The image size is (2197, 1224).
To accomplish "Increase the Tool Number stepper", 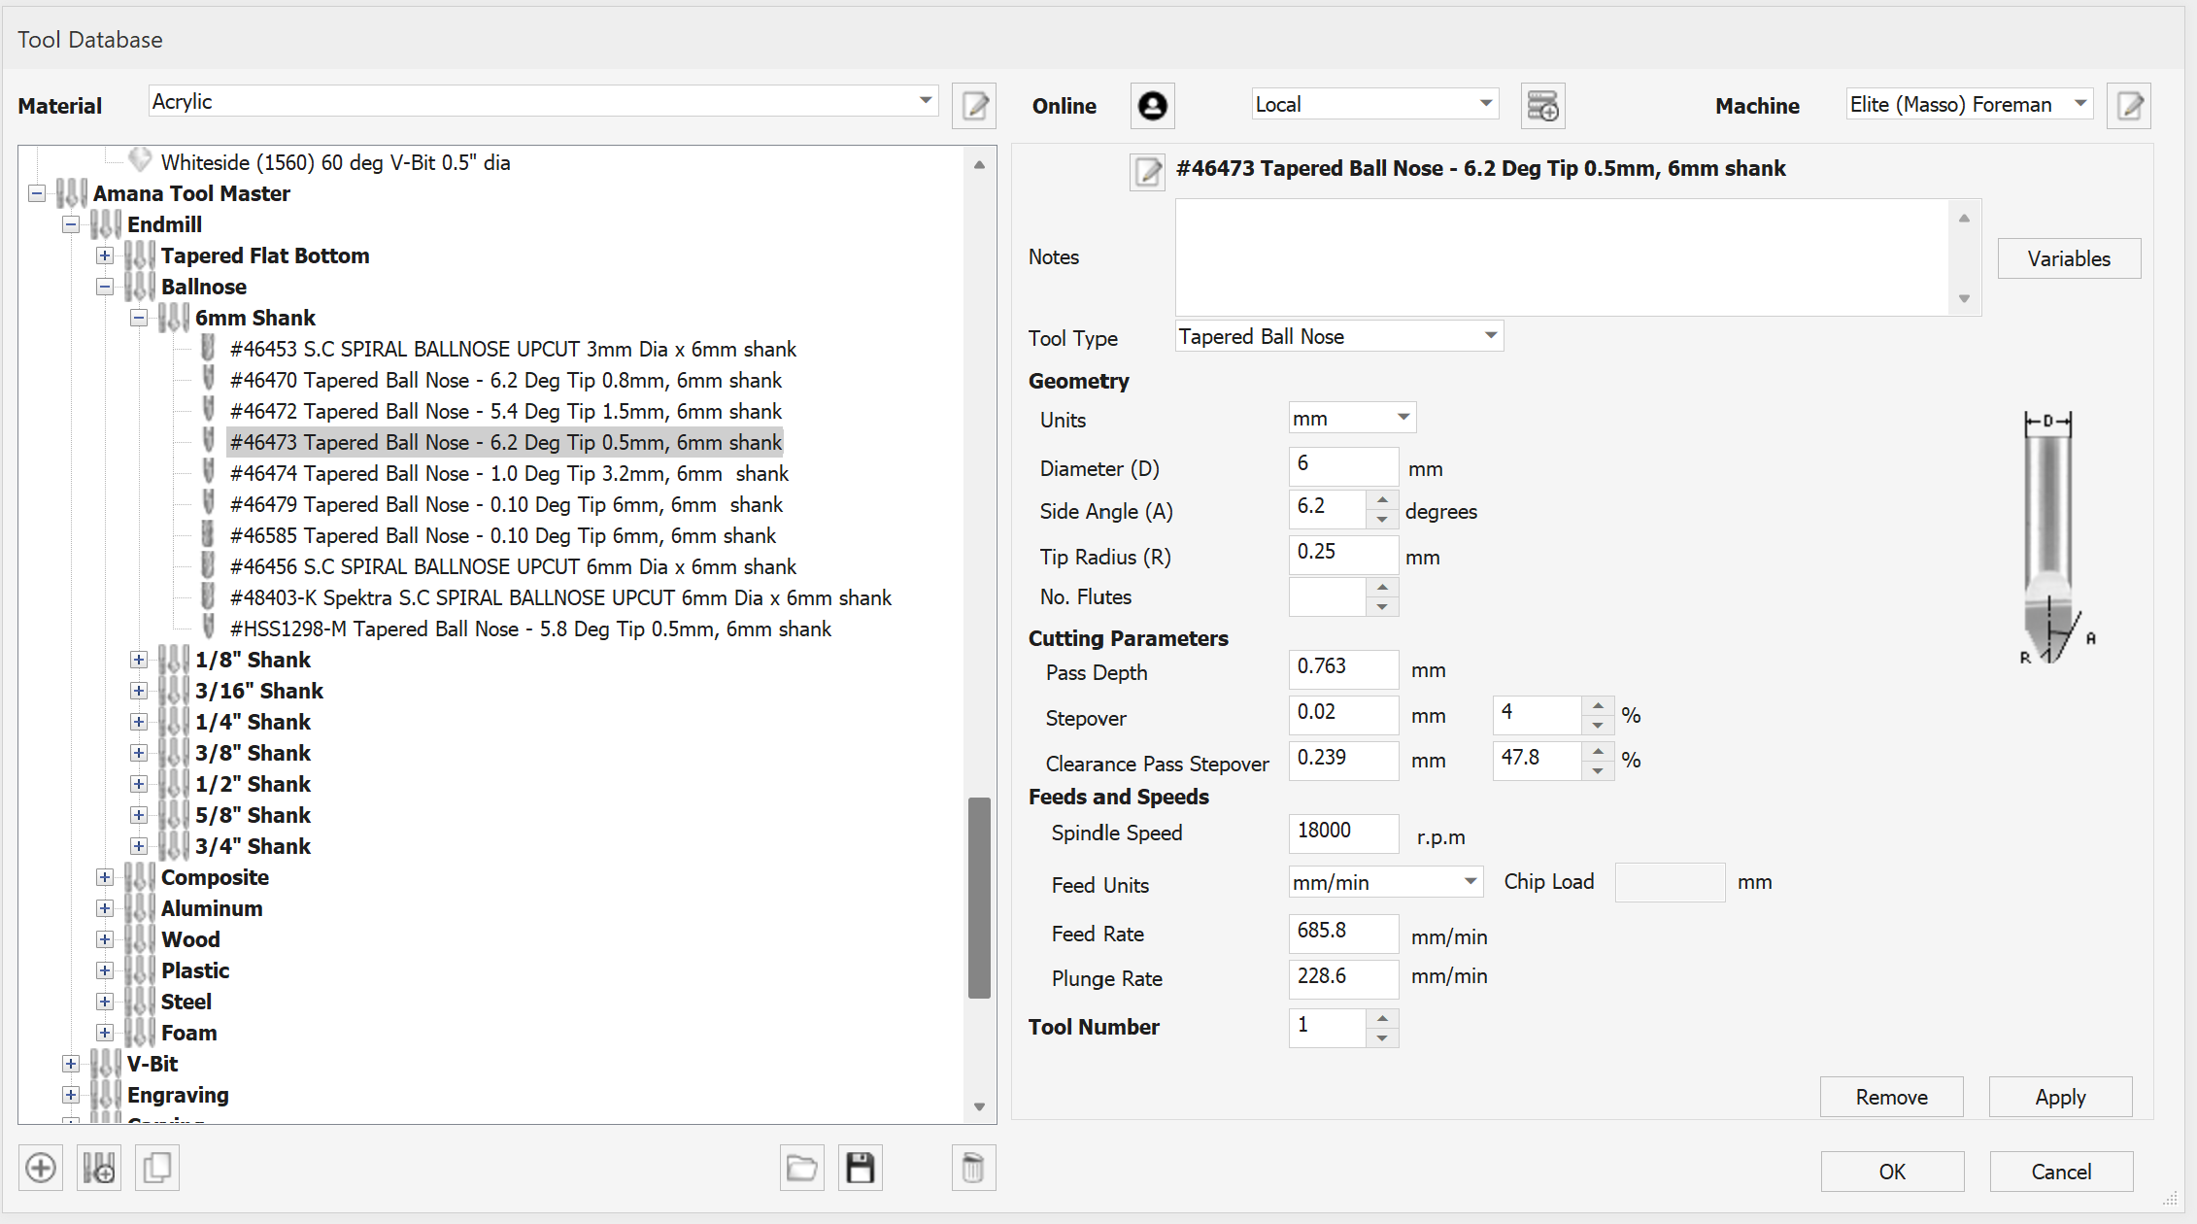I will (x=1382, y=1018).
